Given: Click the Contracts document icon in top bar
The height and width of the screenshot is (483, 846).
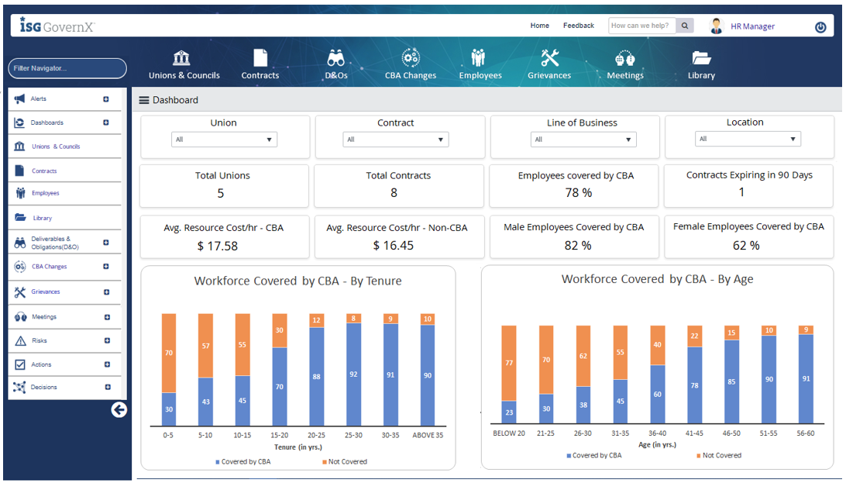Looking at the screenshot, I should click(260, 59).
